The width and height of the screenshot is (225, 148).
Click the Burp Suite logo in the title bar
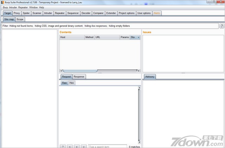(x=2, y=2)
